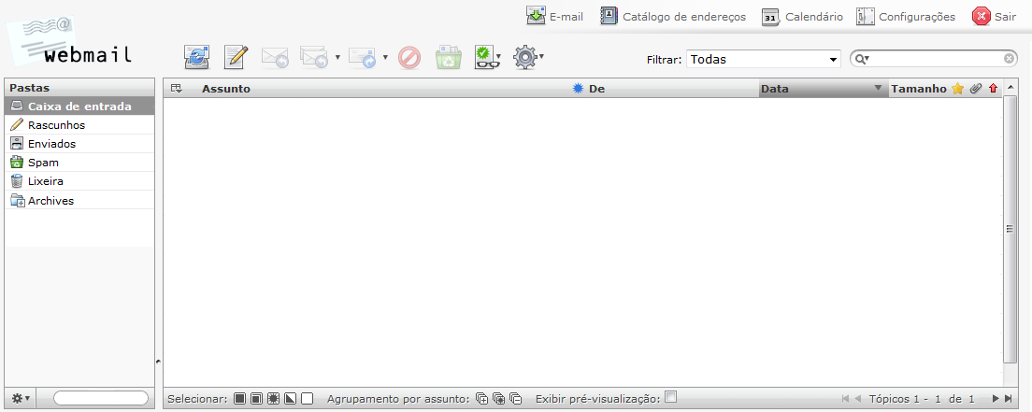Click the message search input field
The image size is (1032, 412).
point(938,59)
